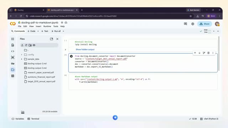This screenshot has height=128, width=228.
Task: Expand the sample_data folder
Action: 21,59
